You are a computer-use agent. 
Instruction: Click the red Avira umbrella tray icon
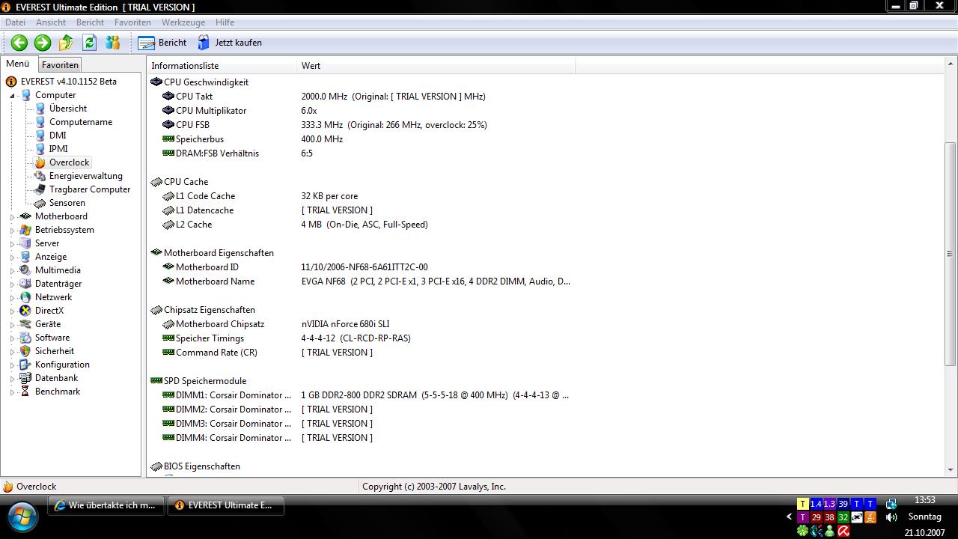click(843, 531)
